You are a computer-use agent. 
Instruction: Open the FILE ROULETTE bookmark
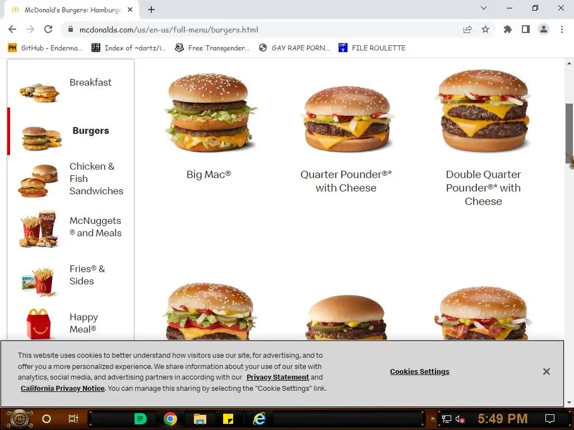(x=372, y=48)
